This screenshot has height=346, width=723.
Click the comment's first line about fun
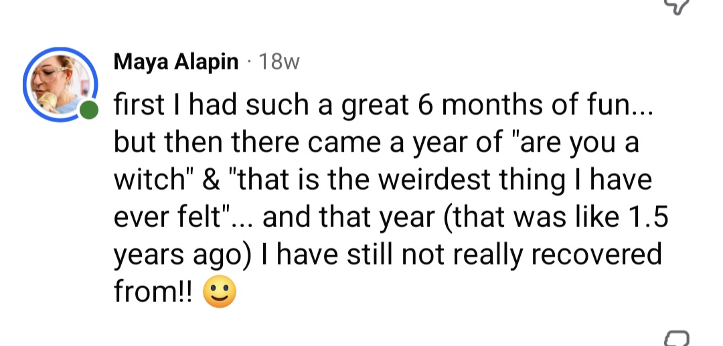click(376, 105)
